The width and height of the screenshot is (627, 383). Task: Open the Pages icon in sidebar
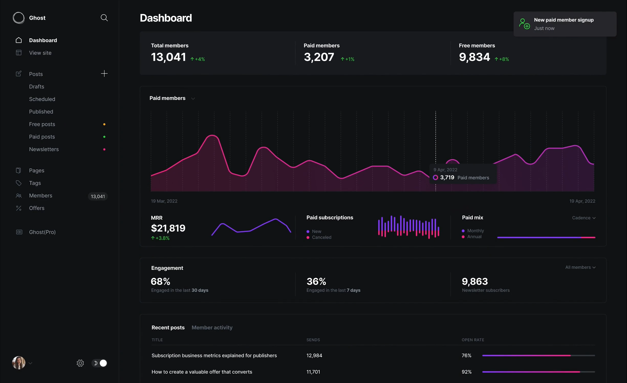(18, 170)
